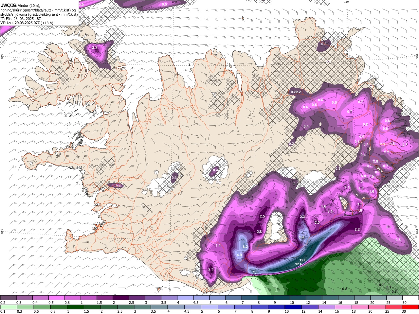Click the 1.7 precipitation value on the map
The width and height of the screenshot is (419, 314).
(360, 204)
